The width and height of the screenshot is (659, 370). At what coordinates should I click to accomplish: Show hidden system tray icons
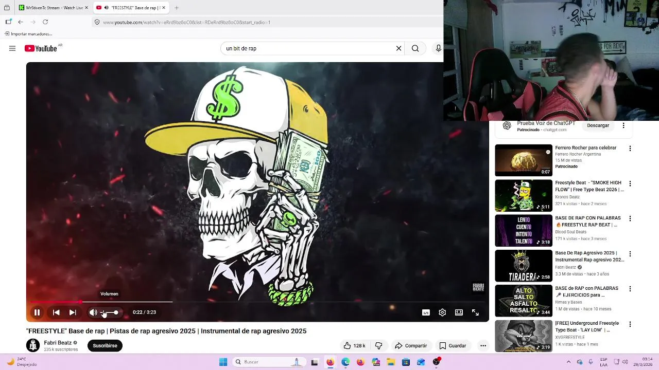(568, 362)
